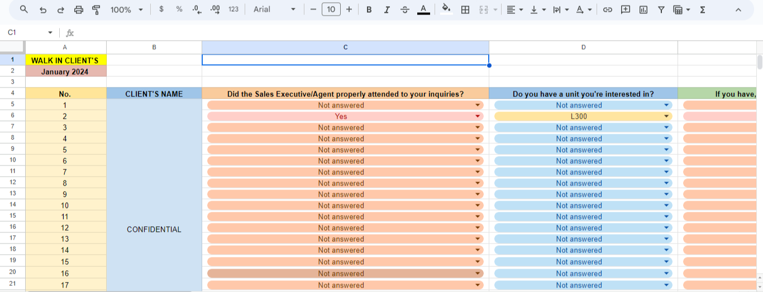Image resolution: width=763 pixels, height=292 pixels.
Task: Open the functions sigma menu
Action: [x=703, y=9]
